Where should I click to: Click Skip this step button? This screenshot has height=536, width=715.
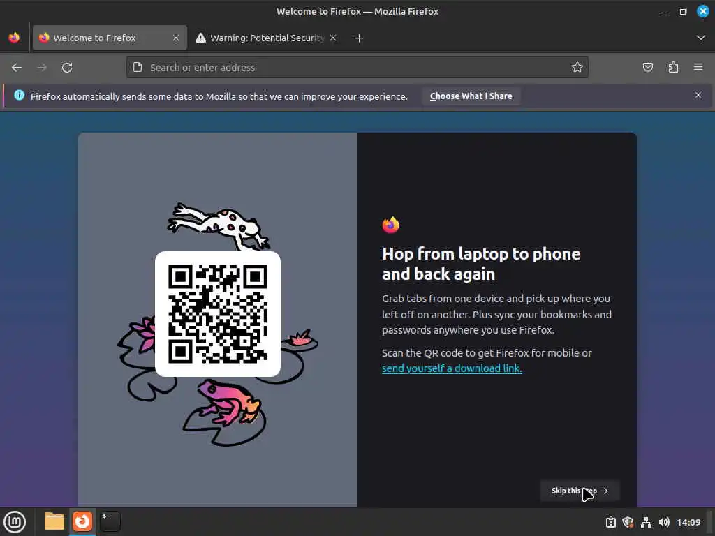coord(580,491)
